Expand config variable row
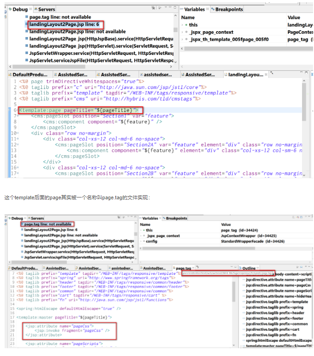 (x=141, y=241)
